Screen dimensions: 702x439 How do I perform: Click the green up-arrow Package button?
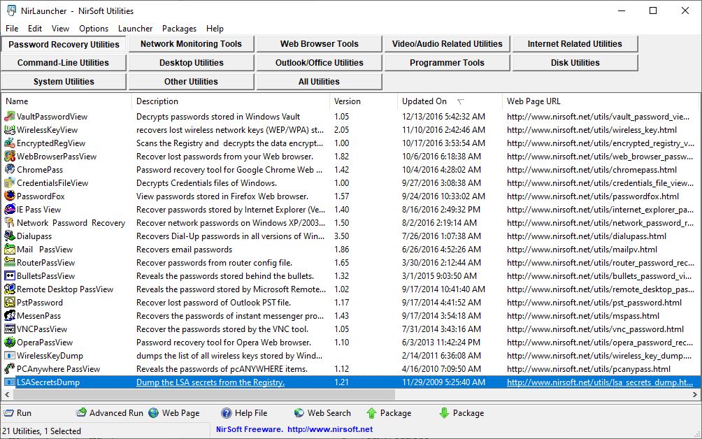click(x=389, y=413)
